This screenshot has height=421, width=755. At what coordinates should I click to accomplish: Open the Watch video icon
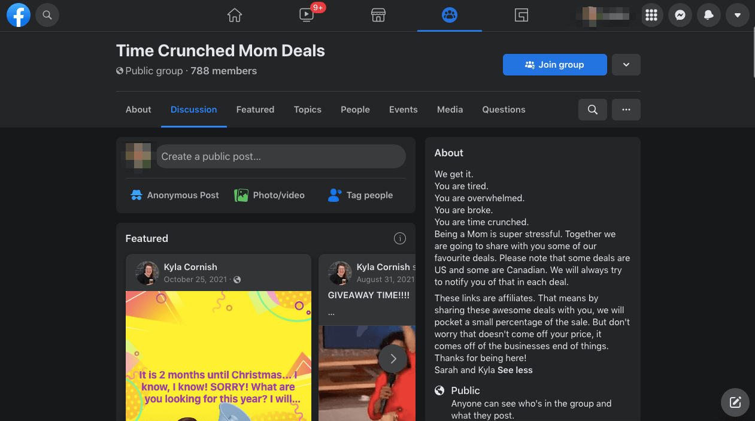tap(307, 16)
